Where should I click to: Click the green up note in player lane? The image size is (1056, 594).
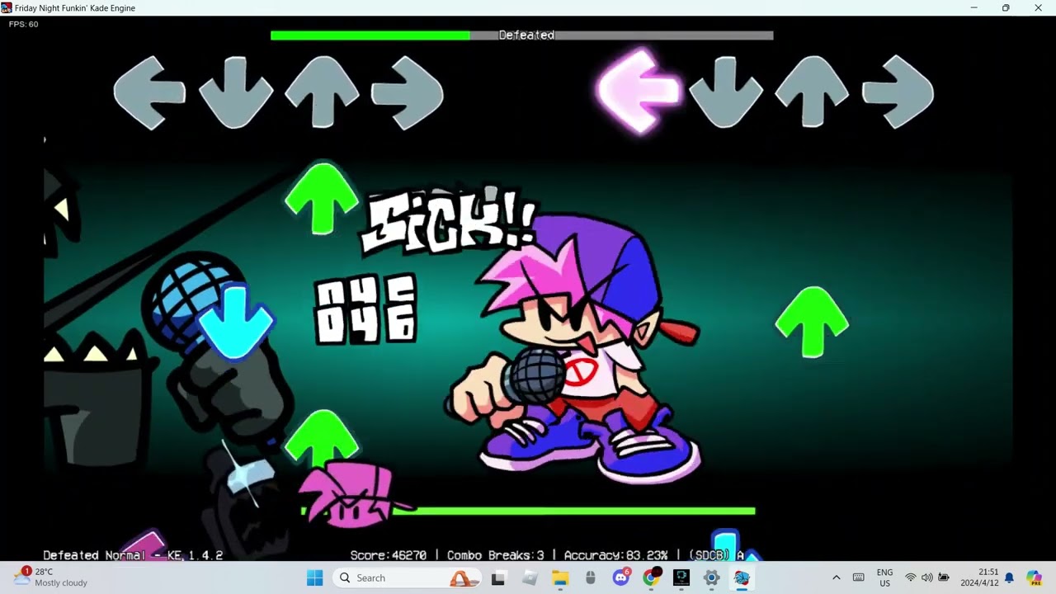(813, 322)
